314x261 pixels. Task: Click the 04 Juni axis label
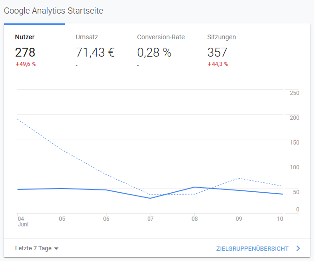pyautogui.click(x=23, y=222)
